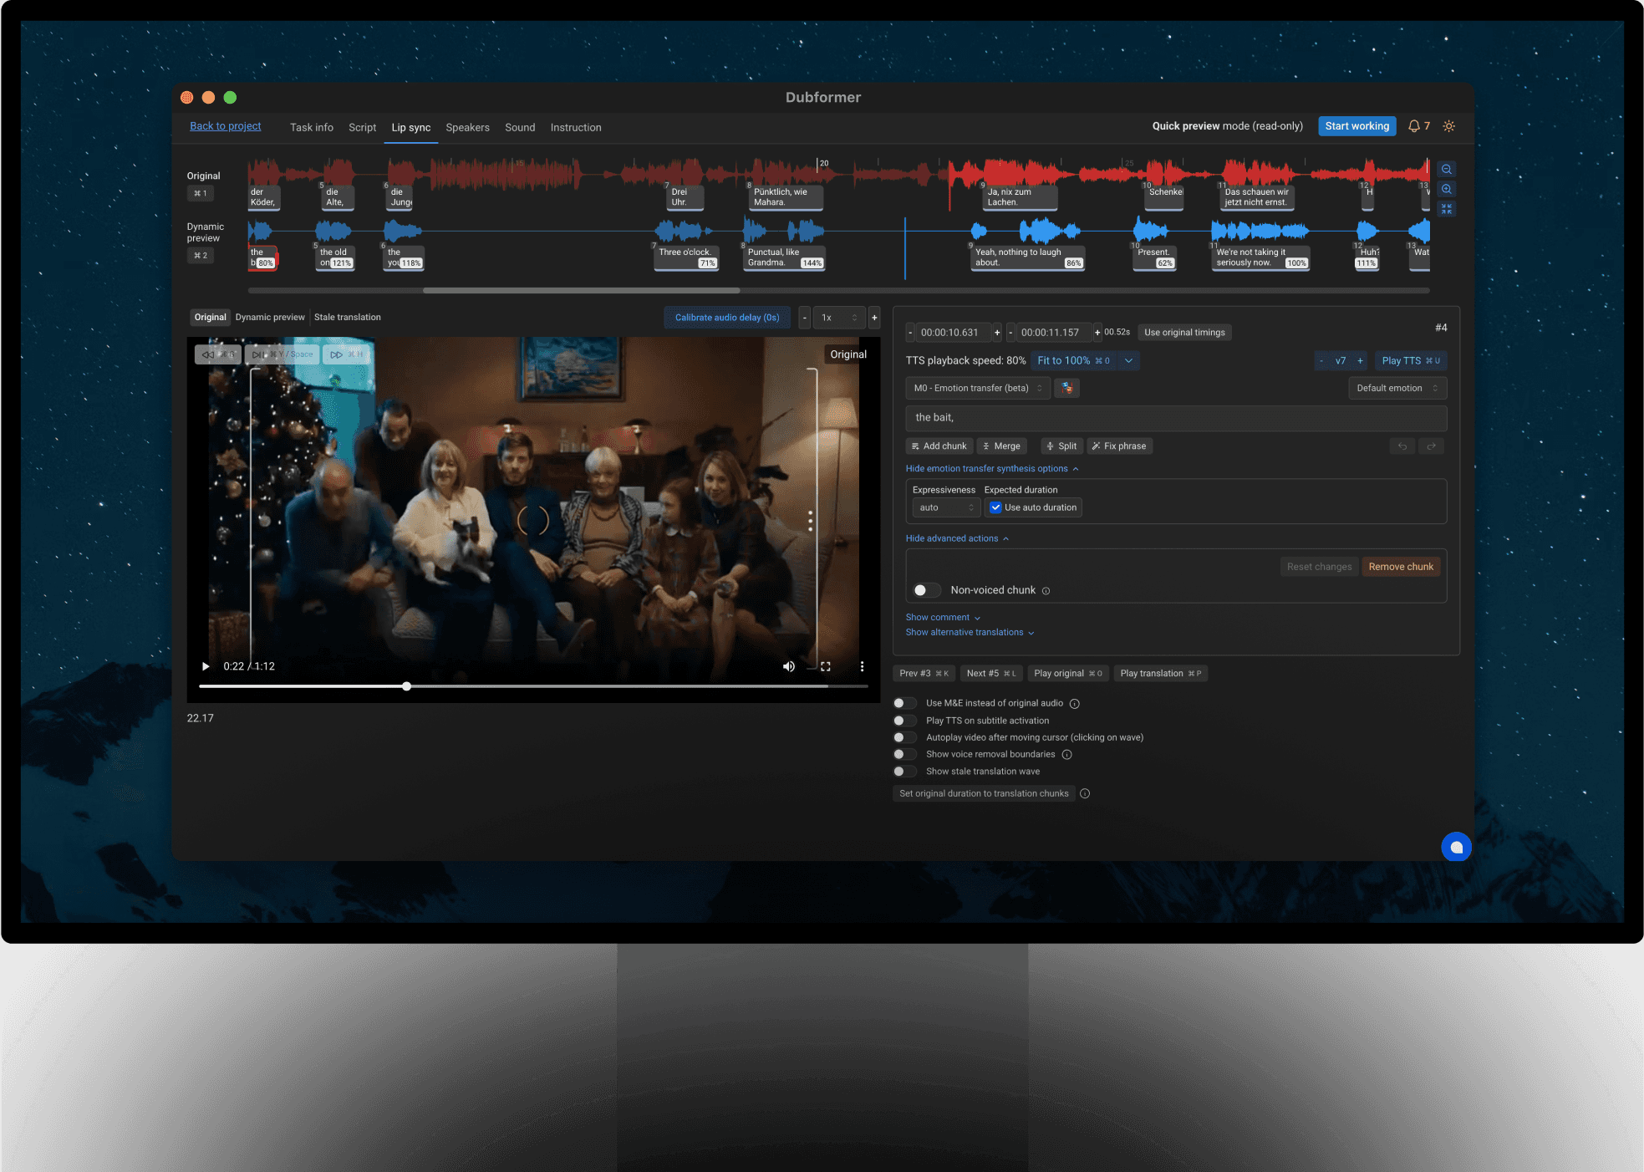Zoom out the waveform timeline

pyautogui.click(x=1447, y=170)
